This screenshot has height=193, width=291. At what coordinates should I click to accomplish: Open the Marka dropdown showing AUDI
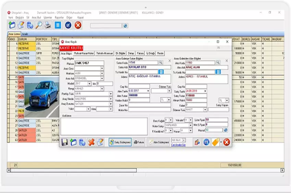point(102,73)
